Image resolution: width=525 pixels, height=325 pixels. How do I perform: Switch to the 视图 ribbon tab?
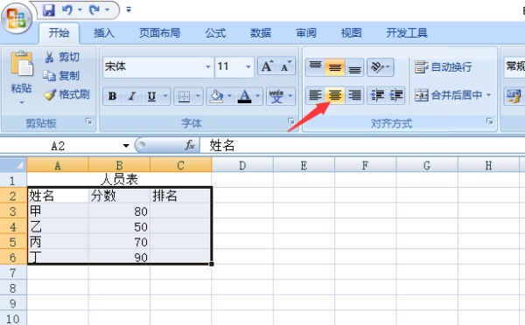pos(351,33)
